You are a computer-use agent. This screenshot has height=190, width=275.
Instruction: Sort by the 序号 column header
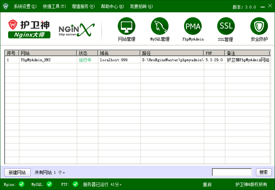click(12, 53)
